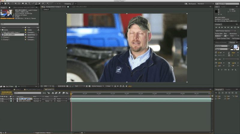Mute audio of layer 2

3,101
